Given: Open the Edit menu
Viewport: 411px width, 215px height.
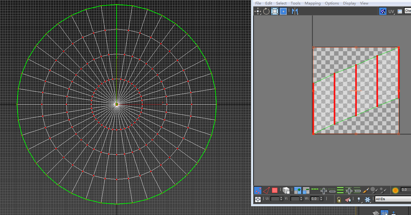Looking at the screenshot, I should coord(269,3).
